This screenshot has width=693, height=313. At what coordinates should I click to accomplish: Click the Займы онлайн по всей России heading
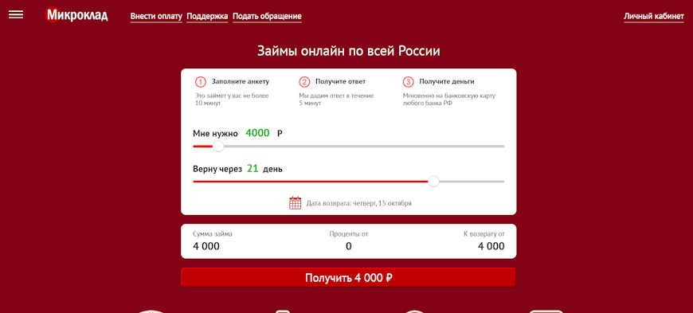349,51
